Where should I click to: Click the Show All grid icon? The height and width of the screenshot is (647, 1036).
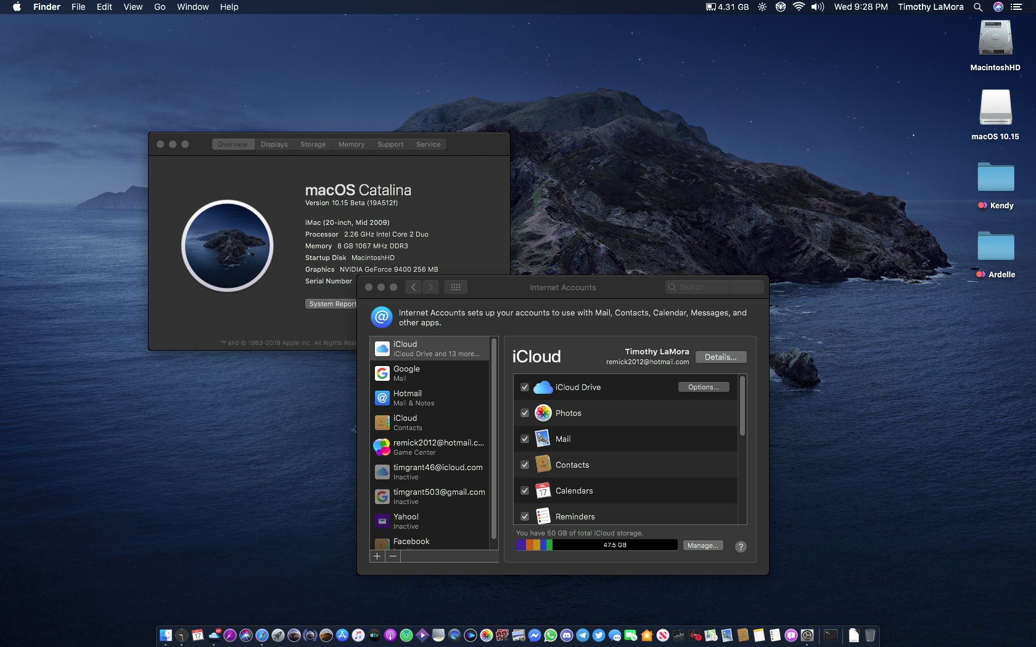pyautogui.click(x=456, y=287)
